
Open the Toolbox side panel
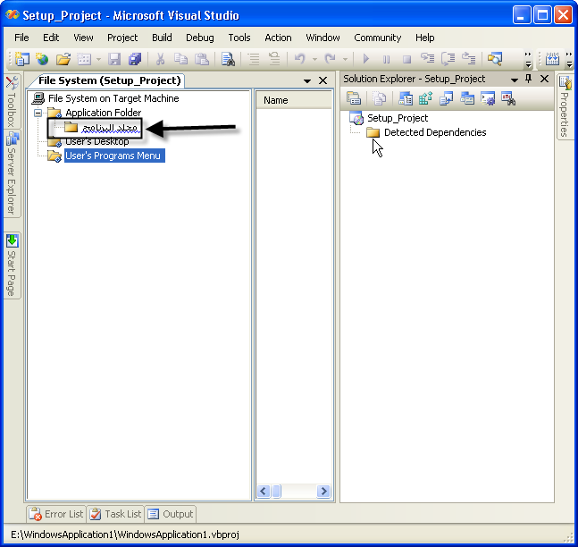12,101
